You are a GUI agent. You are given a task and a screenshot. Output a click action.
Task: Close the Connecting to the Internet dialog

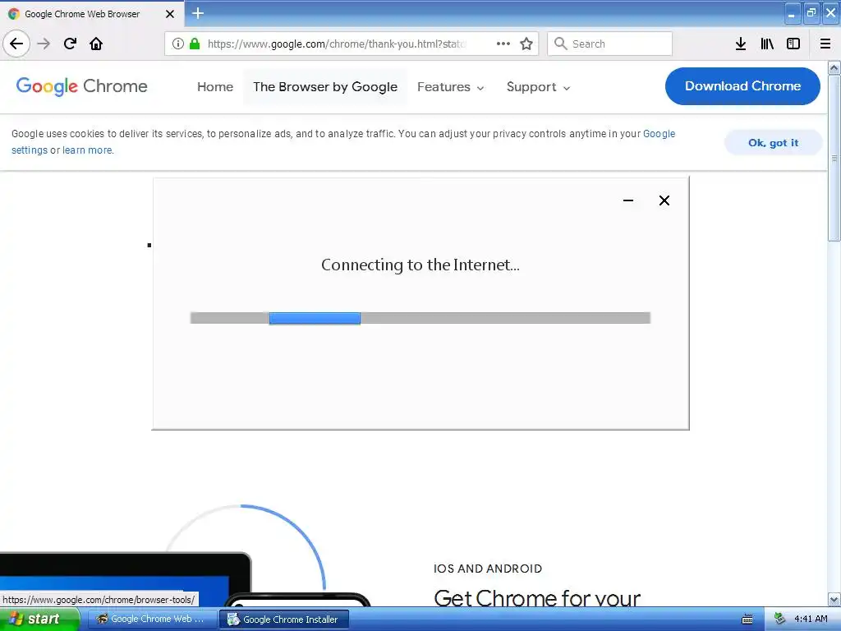pyautogui.click(x=664, y=200)
